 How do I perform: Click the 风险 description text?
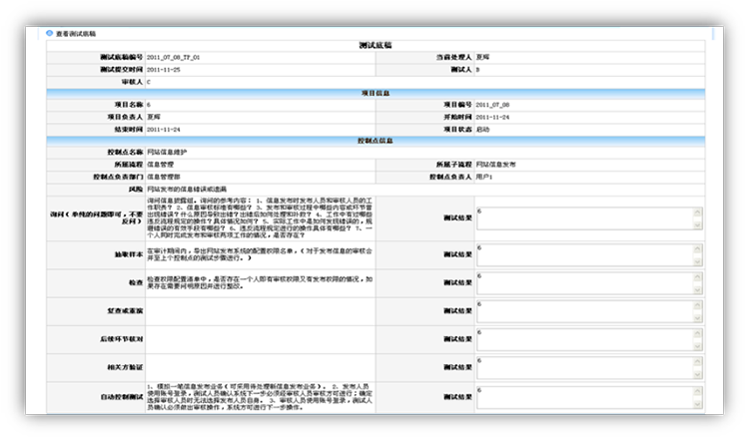(x=187, y=190)
